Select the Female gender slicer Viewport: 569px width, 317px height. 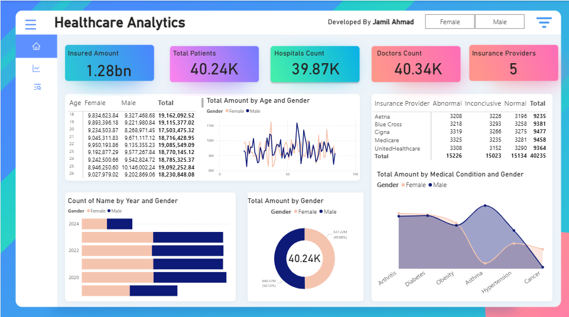(x=450, y=22)
